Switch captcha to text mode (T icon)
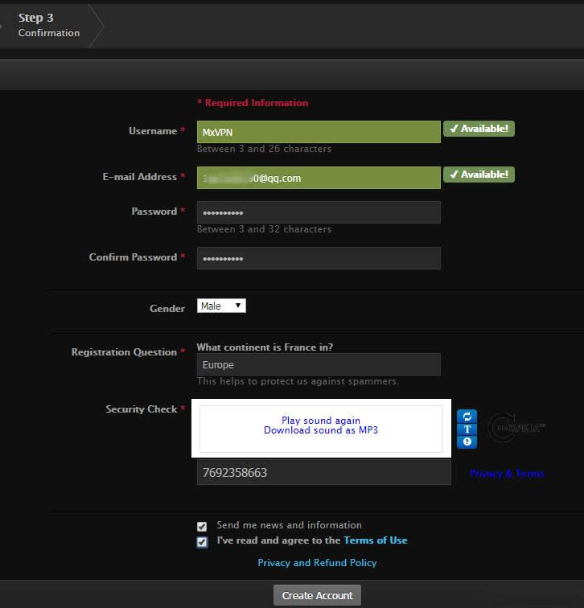584x608 pixels. (468, 429)
